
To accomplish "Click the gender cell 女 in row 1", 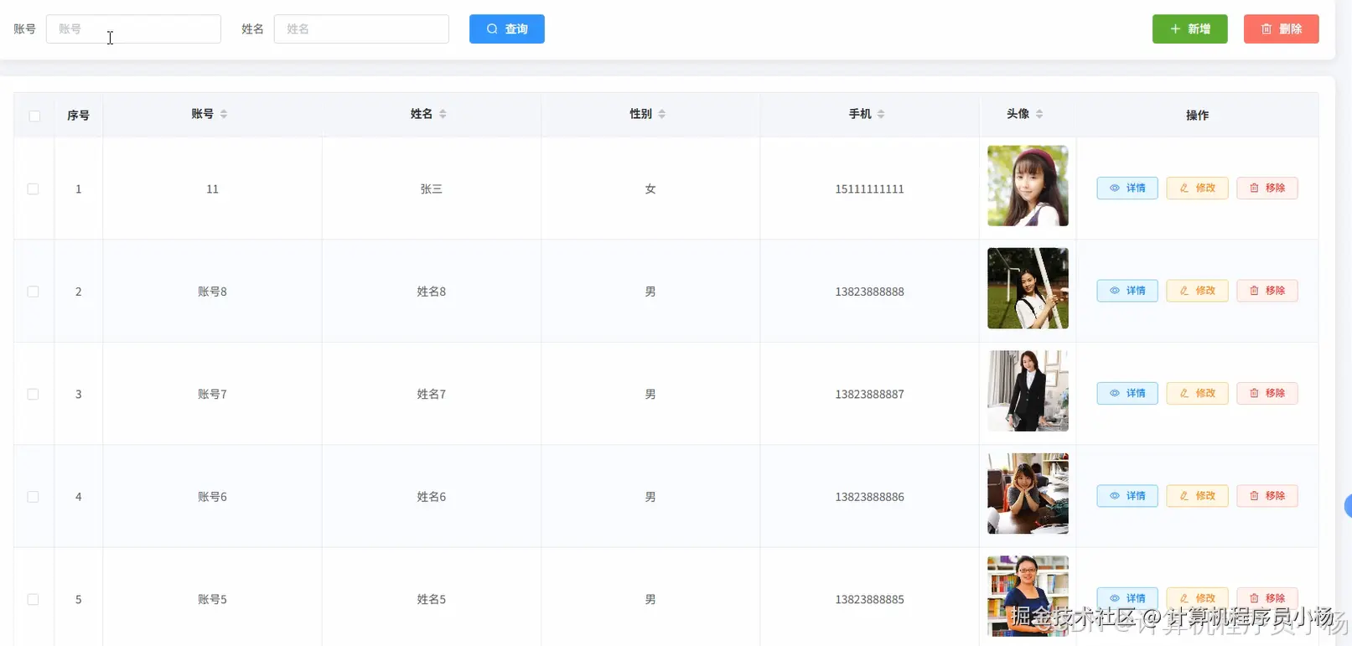I will click(650, 189).
